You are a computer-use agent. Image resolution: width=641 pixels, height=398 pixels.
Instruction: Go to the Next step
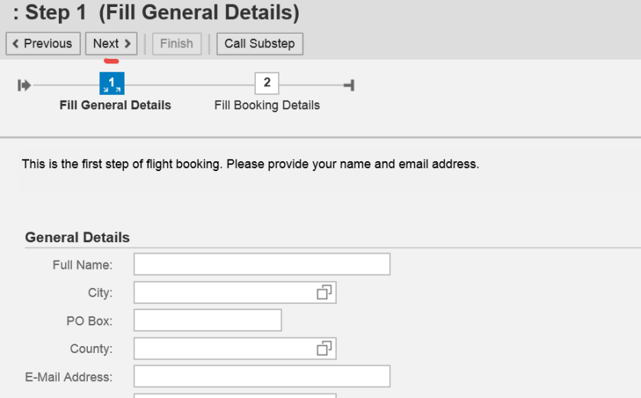point(111,44)
